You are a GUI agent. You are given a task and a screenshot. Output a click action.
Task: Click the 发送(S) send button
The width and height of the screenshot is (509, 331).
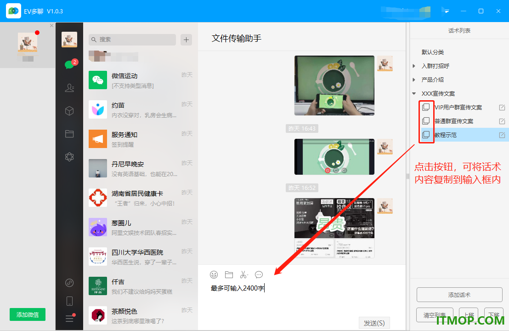pyautogui.click(x=374, y=323)
